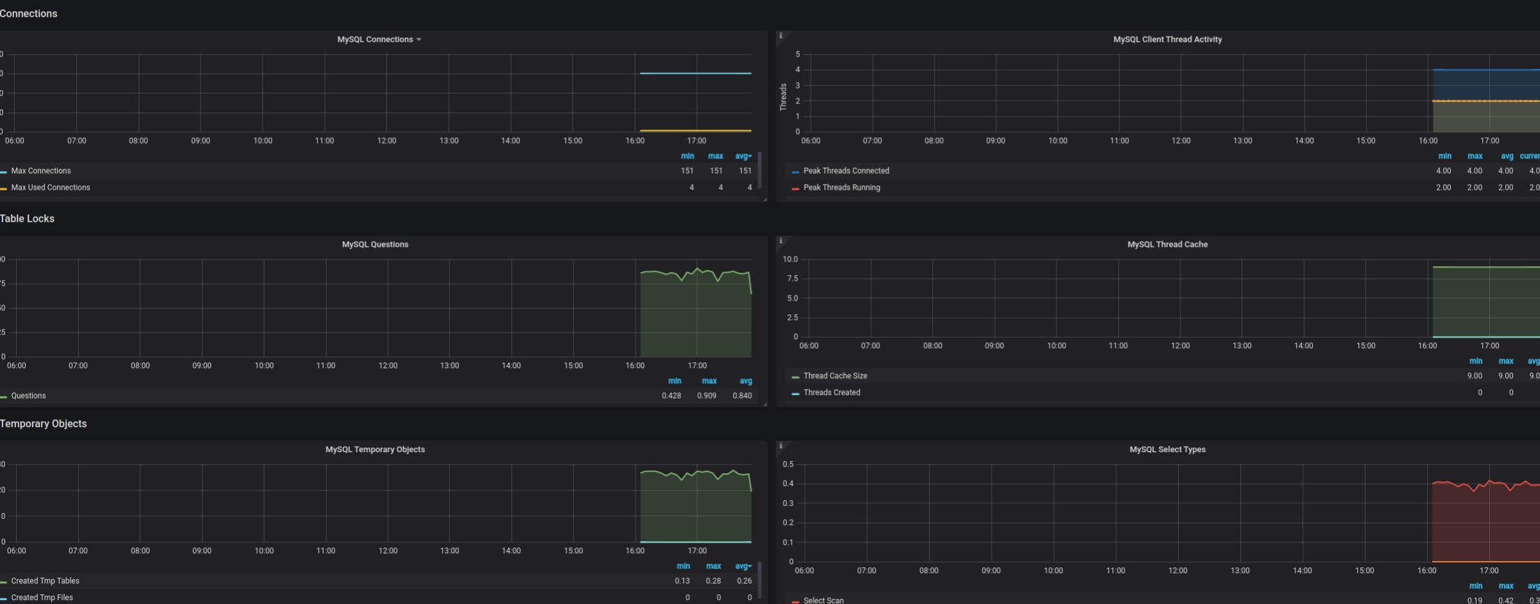Collapse the Connections dashboard row

tap(28, 13)
